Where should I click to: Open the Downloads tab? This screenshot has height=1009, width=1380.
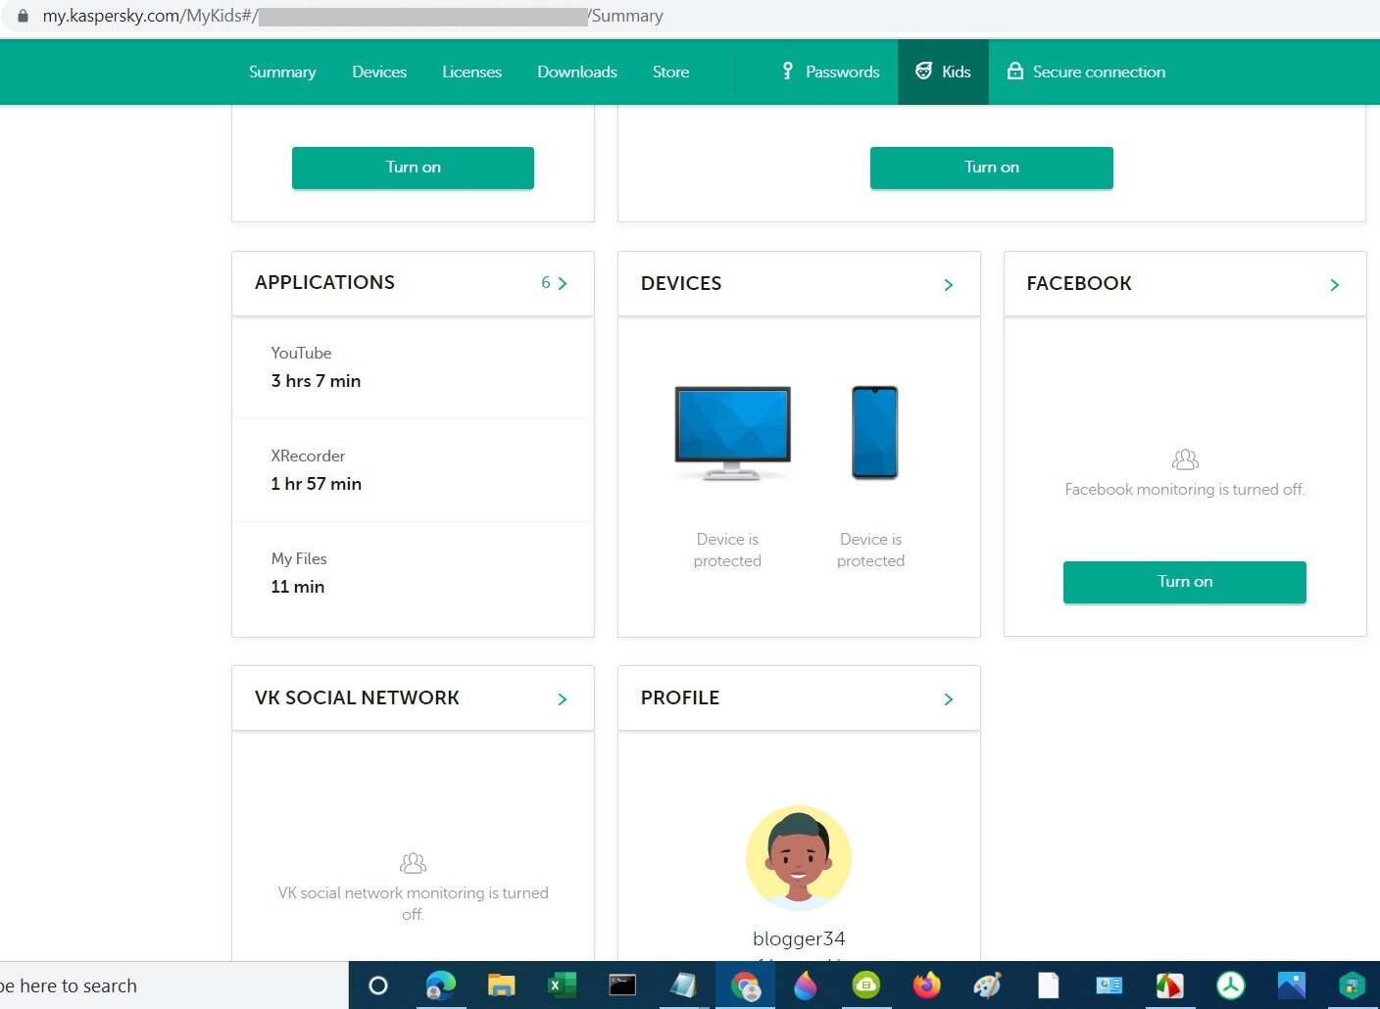click(577, 72)
